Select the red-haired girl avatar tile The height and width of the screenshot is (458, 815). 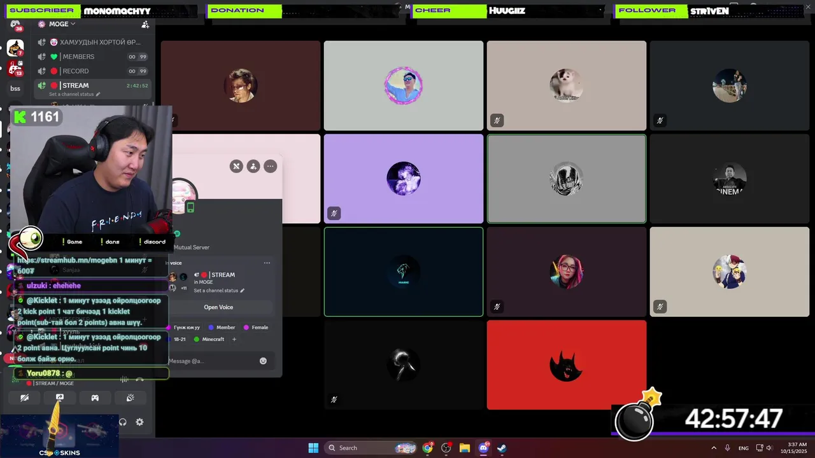click(x=567, y=272)
